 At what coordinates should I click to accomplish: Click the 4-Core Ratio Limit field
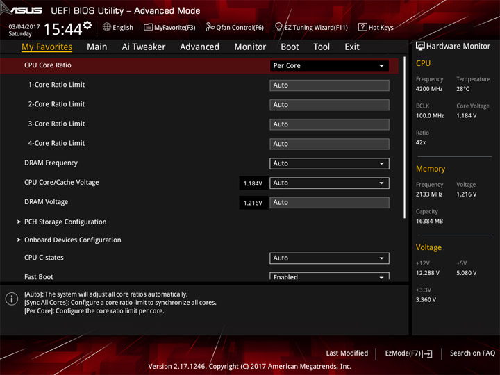[x=329, y=144]
